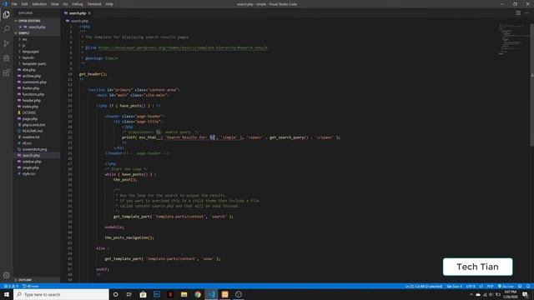Open header.php in file tree

32,101
